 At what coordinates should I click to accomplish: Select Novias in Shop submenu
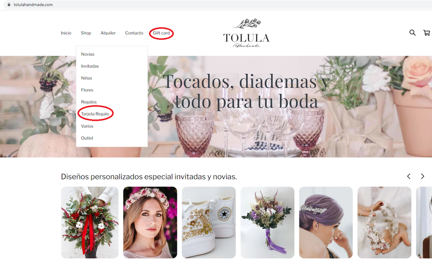(88, 54)
